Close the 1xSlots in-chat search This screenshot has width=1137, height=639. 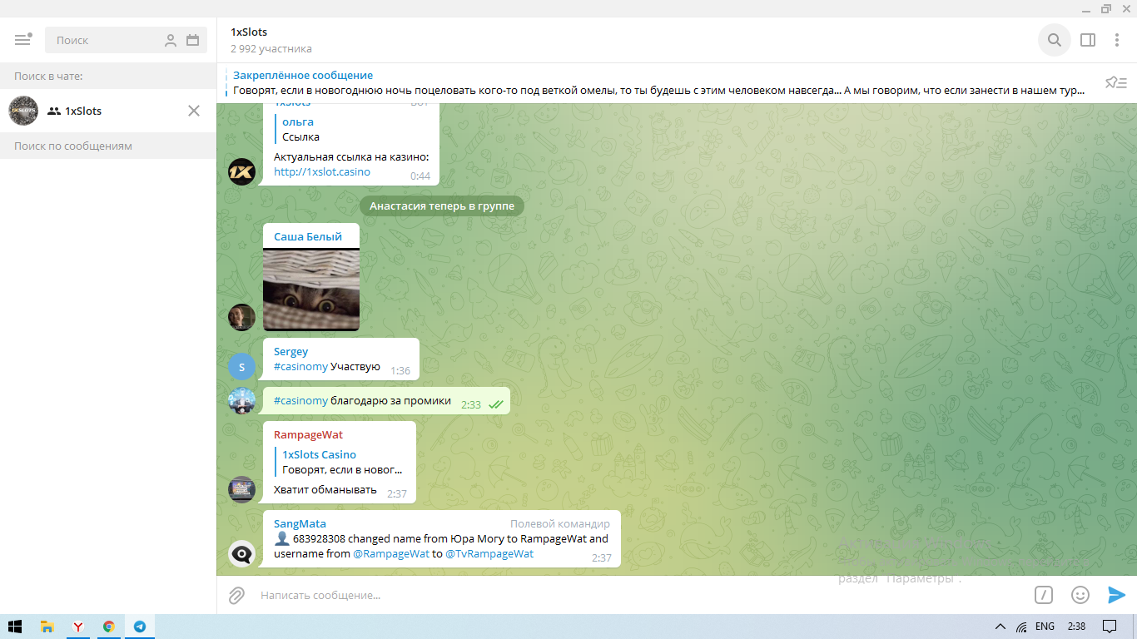(x=194, y=111)
